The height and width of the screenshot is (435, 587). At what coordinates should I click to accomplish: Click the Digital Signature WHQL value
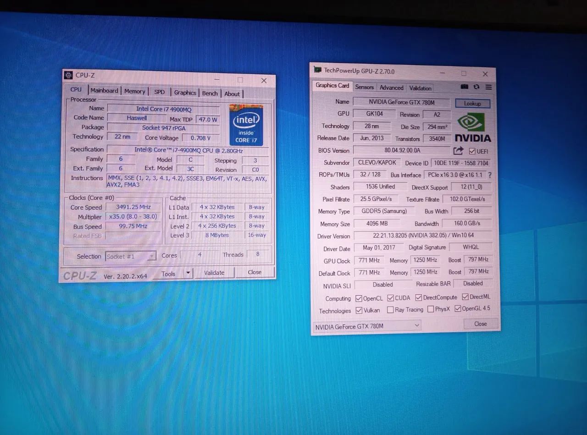(471, 247)
